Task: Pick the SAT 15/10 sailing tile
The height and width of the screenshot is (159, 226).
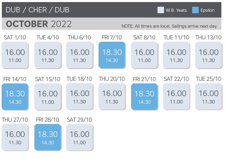Action: 48,97
